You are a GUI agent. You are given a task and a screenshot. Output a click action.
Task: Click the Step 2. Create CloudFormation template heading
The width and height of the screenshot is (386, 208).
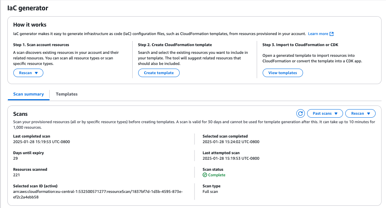(175, 45)
